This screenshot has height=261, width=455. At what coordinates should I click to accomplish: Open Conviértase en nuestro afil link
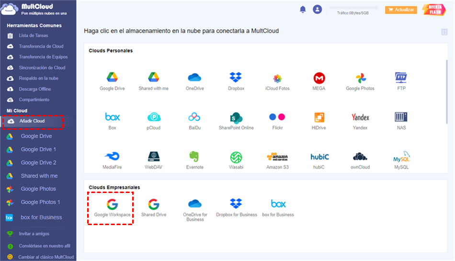pos(45,246)
